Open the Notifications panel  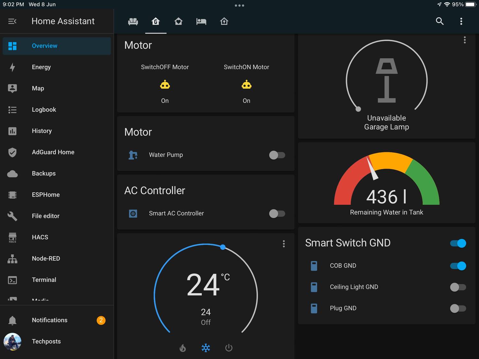pos(49,320)
